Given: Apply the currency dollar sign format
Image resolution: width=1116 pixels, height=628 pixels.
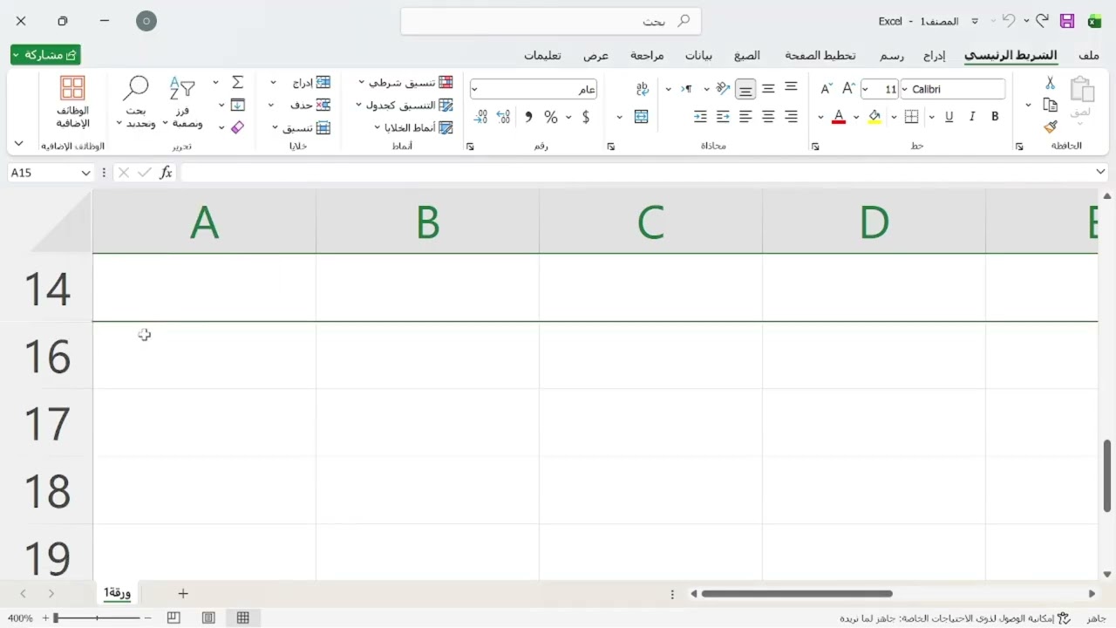Looking at the screenshot, I should point(585,117).
